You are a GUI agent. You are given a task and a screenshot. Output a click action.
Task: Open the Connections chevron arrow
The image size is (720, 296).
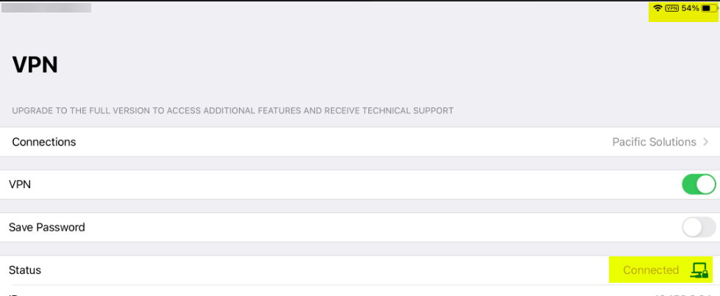point(706,142)
